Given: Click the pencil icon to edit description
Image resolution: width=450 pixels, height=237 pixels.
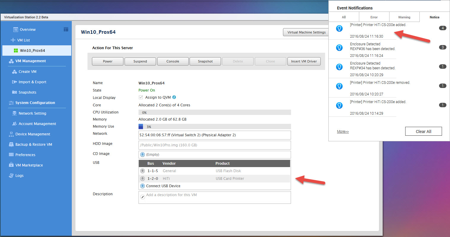Looking at the screenshot, I should pos(143,197).
